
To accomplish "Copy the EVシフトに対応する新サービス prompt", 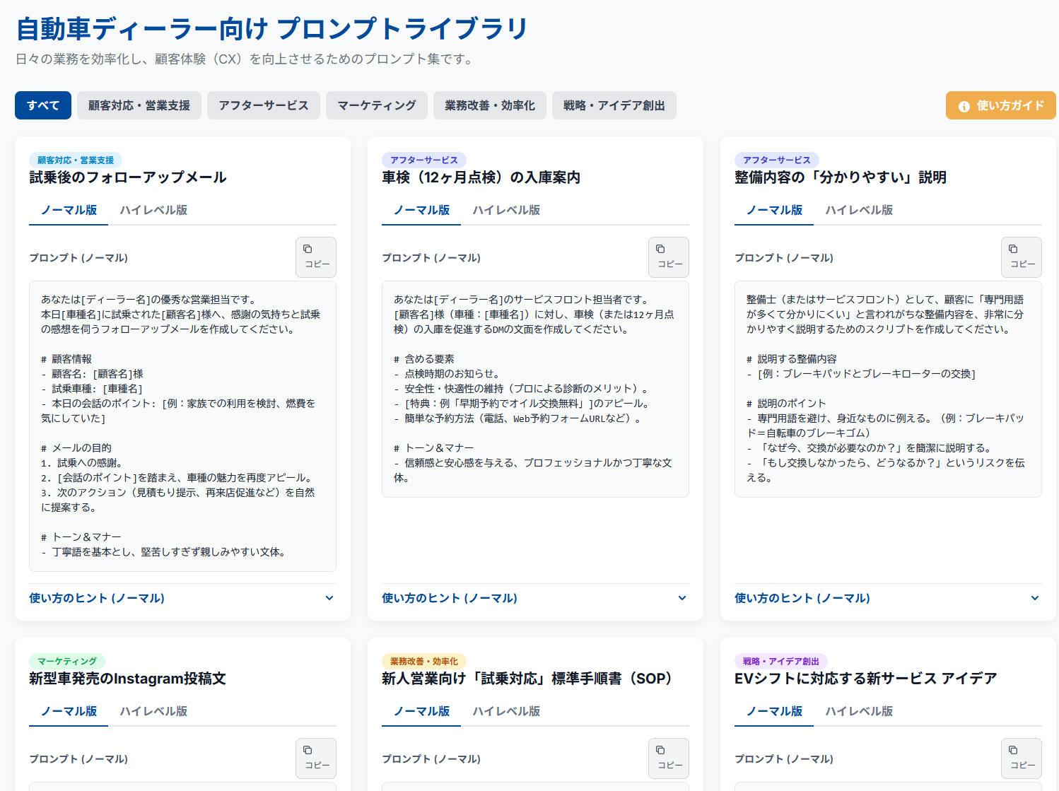I will tap(1021, 758).
